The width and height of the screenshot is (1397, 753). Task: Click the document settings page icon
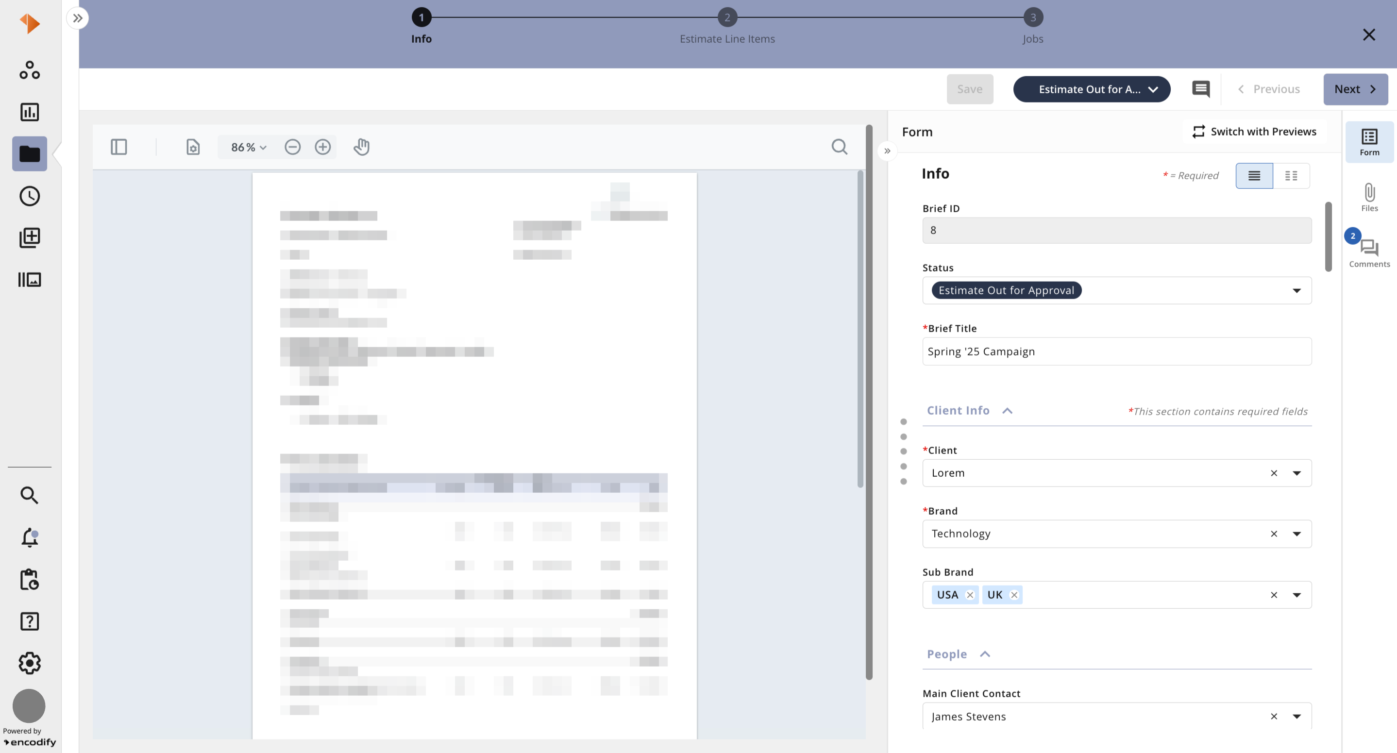click(x=193, y=147)
